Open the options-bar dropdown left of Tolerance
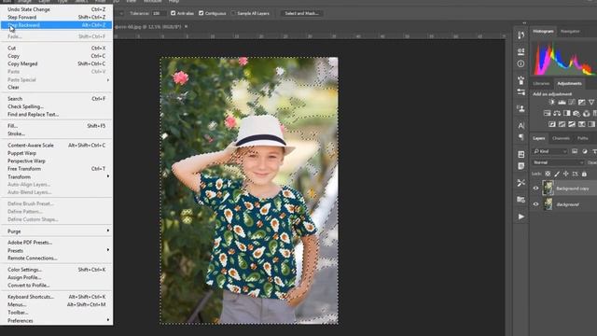This screenshot has height=336, width=597. click(120, 13)
